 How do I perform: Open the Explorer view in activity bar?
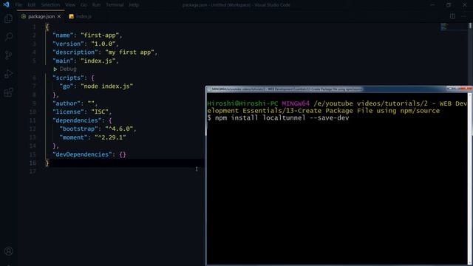(x=8, y=18)
